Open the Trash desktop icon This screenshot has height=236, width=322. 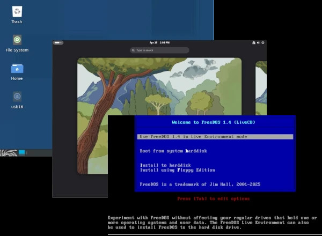tap(17, 12)
